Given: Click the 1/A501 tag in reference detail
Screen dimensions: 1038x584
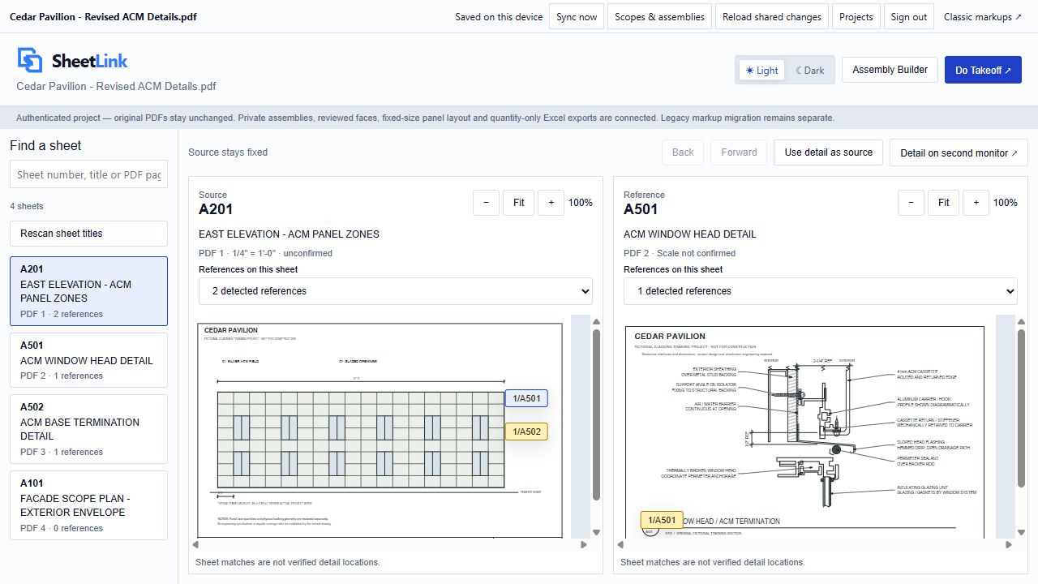Looking at the screenshot, I should click(x=662, y=520).
